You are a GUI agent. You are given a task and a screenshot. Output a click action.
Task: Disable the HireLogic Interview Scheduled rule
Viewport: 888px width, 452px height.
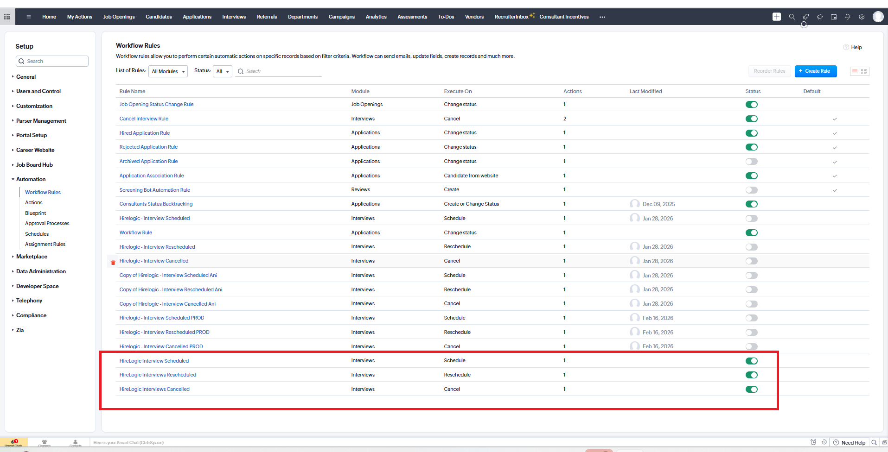(x=751, y=361)
